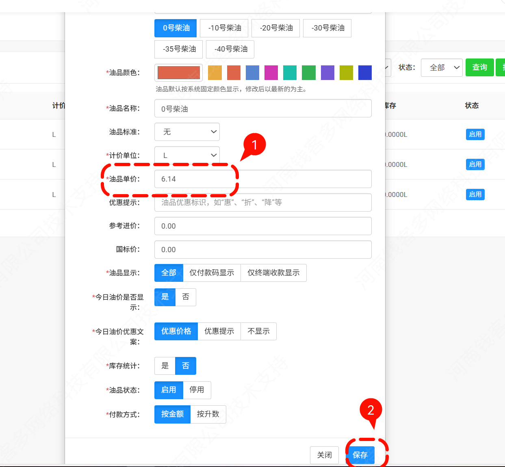Pick the dark blue color swatch

coord(365,73)
